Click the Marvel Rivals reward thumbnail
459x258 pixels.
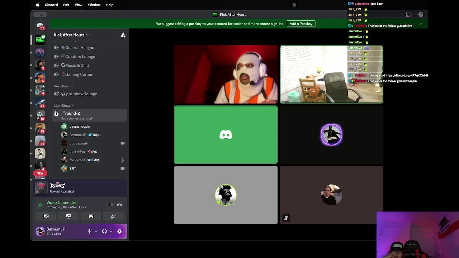point(41,188)
